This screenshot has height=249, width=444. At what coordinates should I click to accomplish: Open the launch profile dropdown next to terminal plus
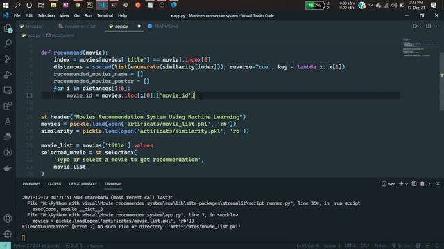pyautogui.click(x=407, y=184)
